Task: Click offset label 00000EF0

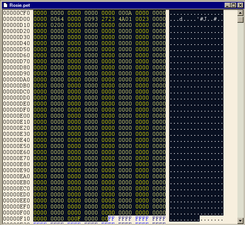Action: 16,206
